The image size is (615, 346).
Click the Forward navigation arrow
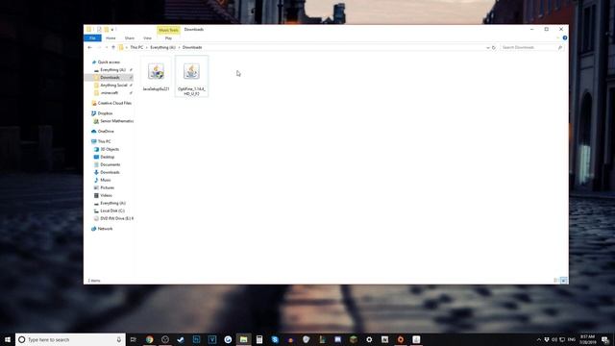click(x=99, y=47)
